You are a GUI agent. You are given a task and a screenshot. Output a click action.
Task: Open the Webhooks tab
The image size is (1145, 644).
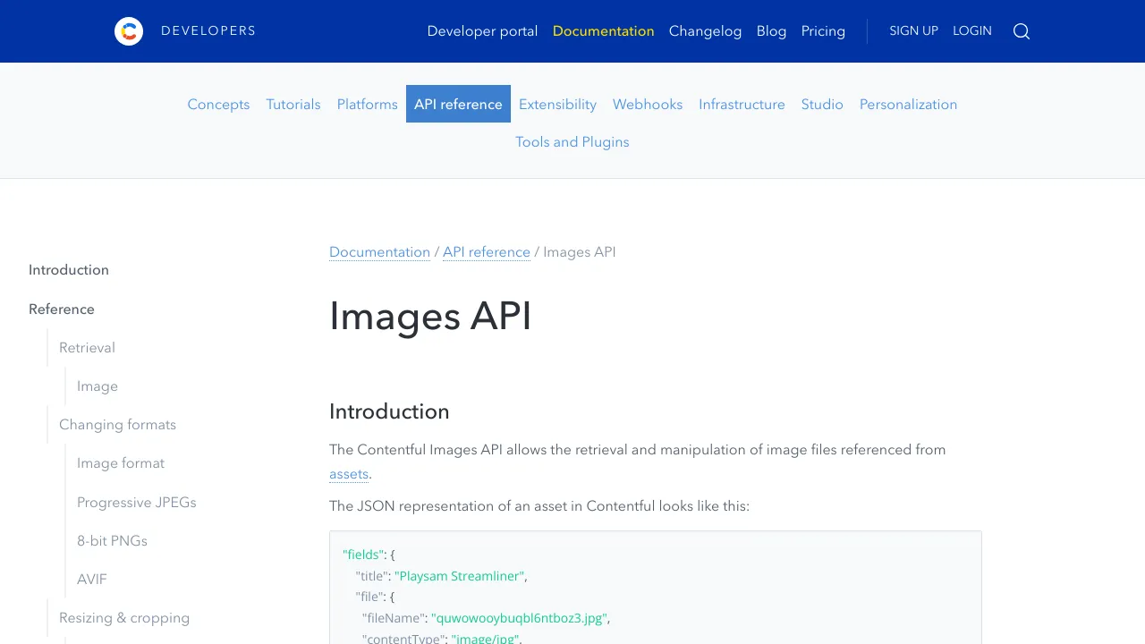pyautogui.click(x=648, y=105)
